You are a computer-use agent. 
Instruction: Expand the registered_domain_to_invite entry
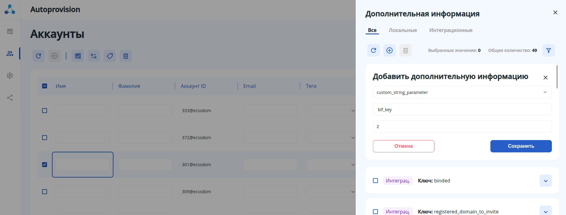tap(545, 212)
